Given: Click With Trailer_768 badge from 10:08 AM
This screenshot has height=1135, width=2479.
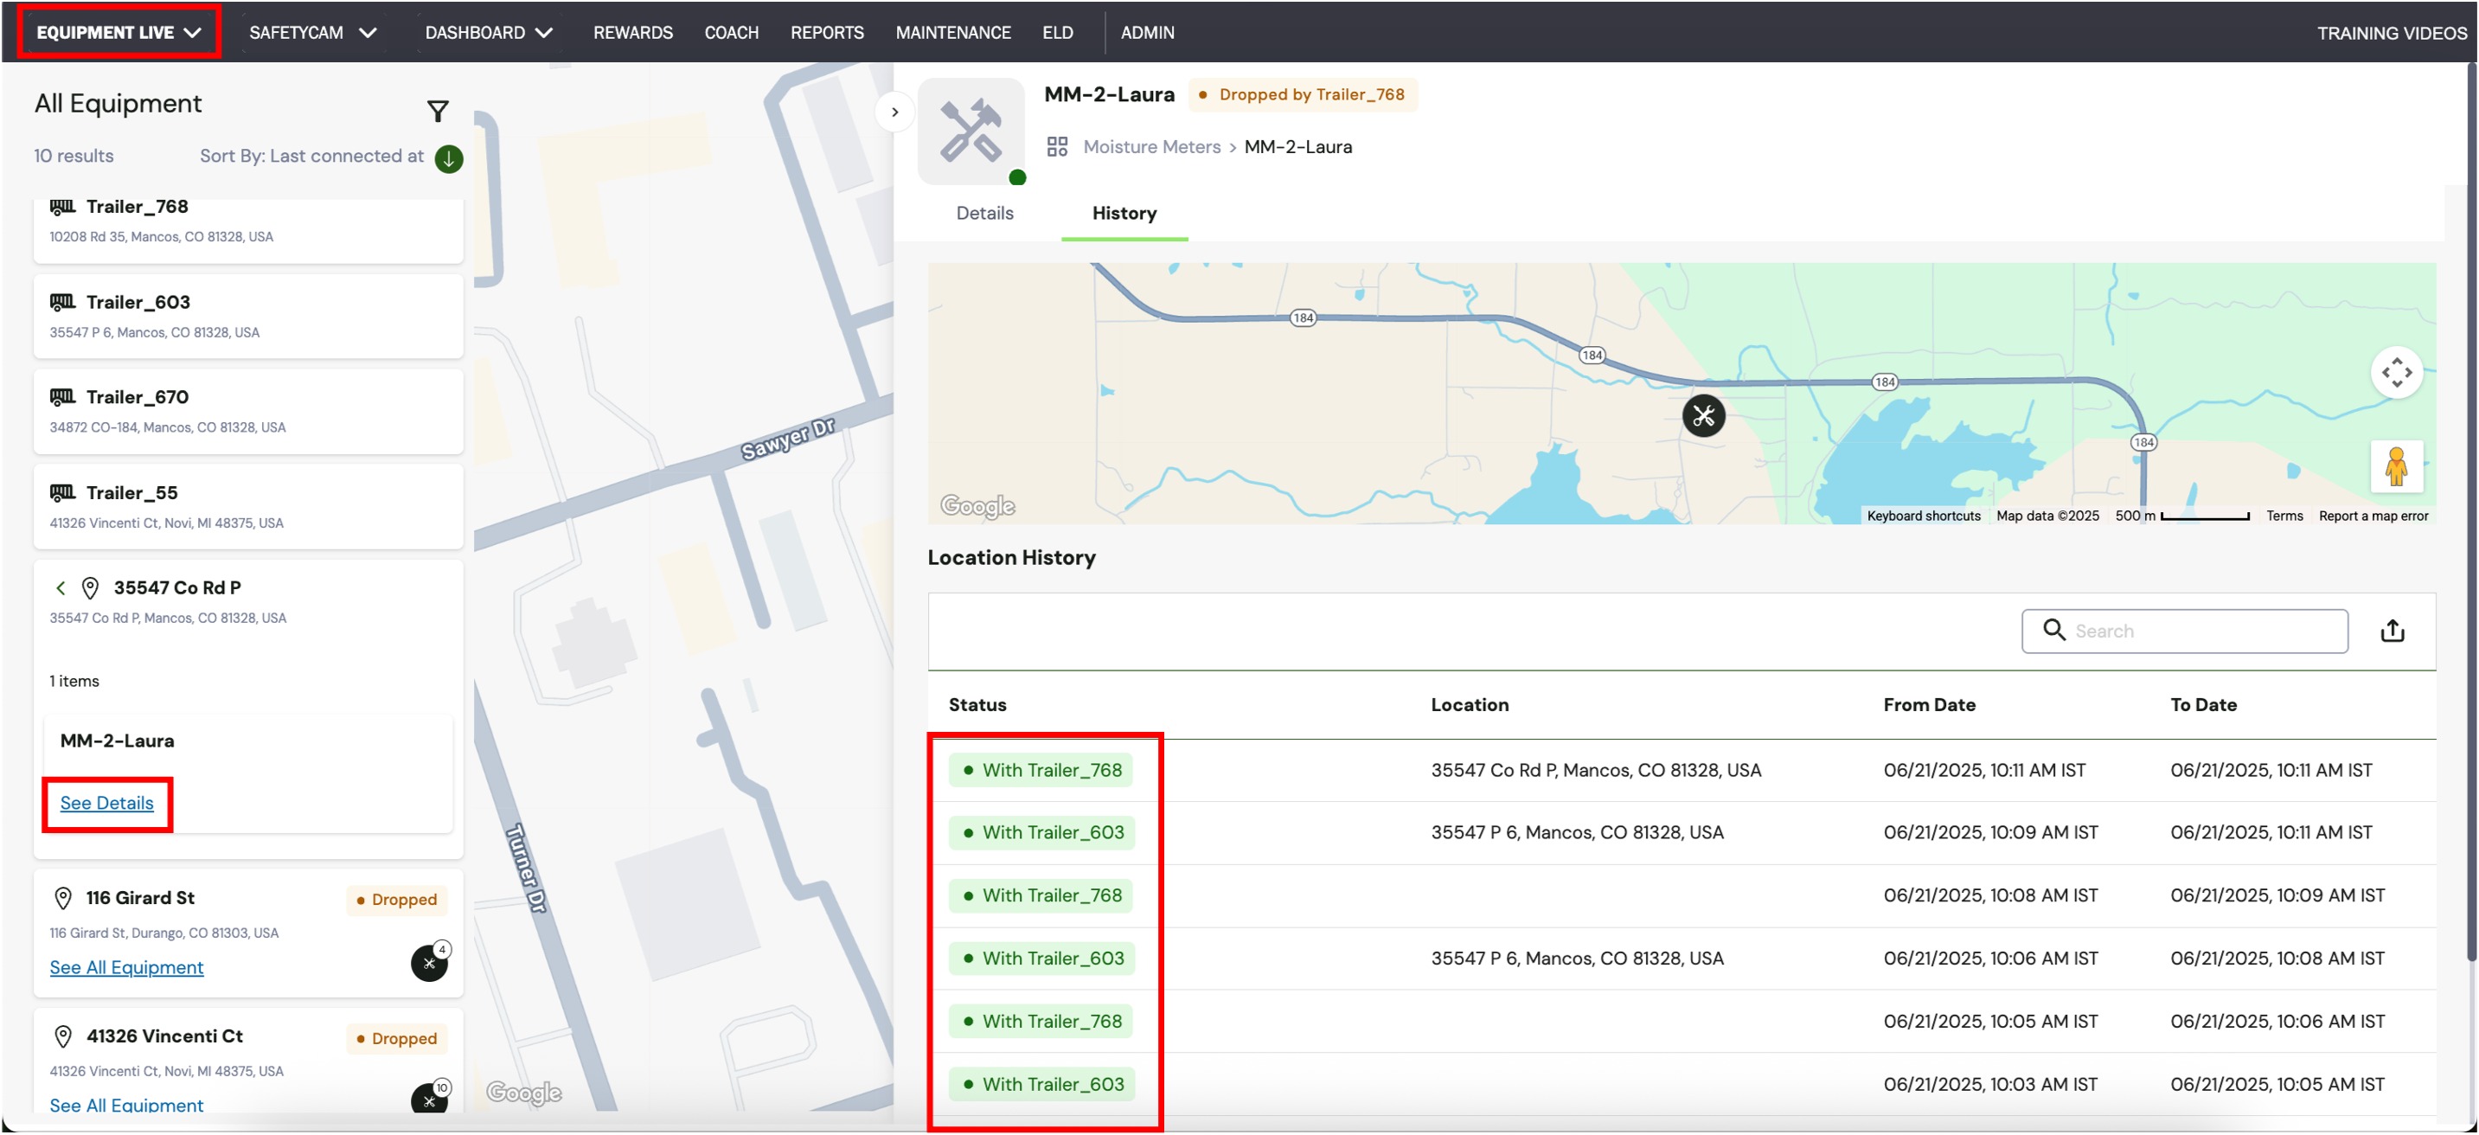Looking at the screenshot, I should 1041,895.
